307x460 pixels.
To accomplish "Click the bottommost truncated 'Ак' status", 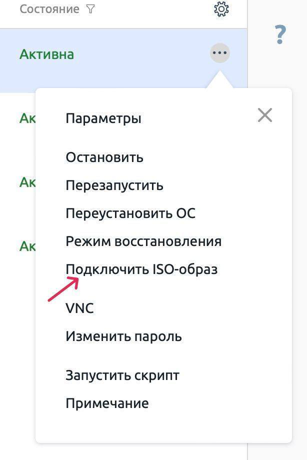I will (x=27, y=246).
